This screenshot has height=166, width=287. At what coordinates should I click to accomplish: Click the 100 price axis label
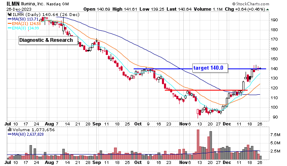(274, 107)
